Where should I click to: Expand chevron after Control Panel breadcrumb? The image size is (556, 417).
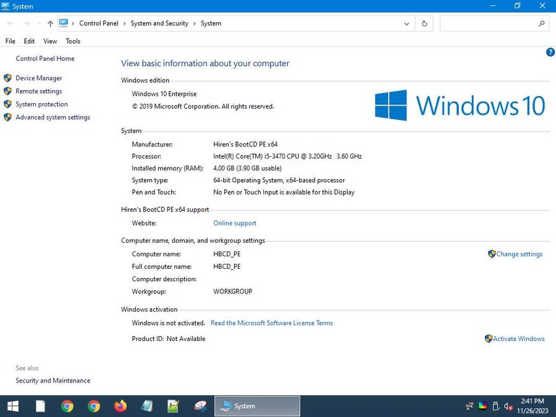124,23
